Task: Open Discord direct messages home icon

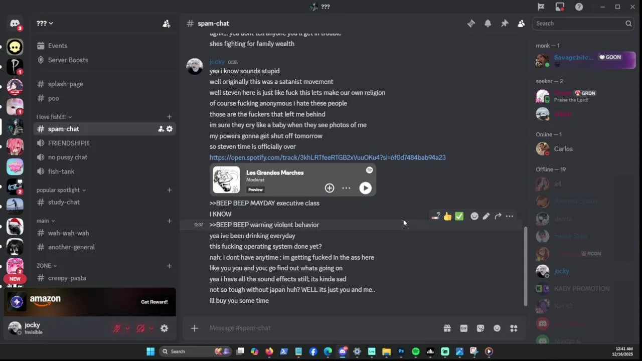Action: point(15,24)
